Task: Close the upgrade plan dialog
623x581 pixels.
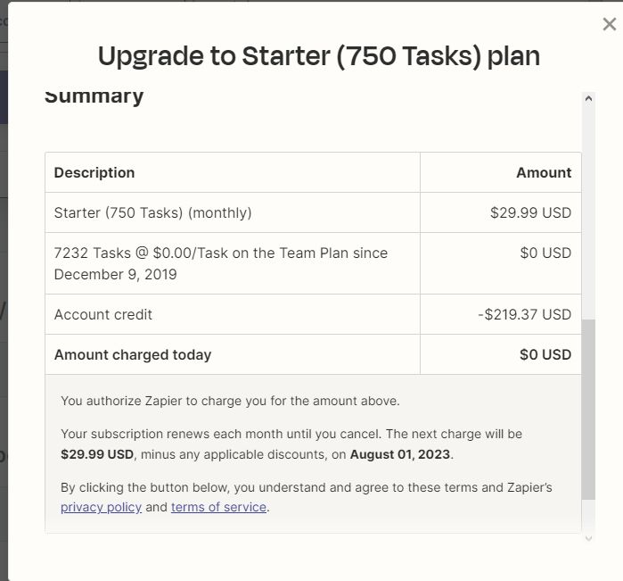Action: tap(610, 25)
